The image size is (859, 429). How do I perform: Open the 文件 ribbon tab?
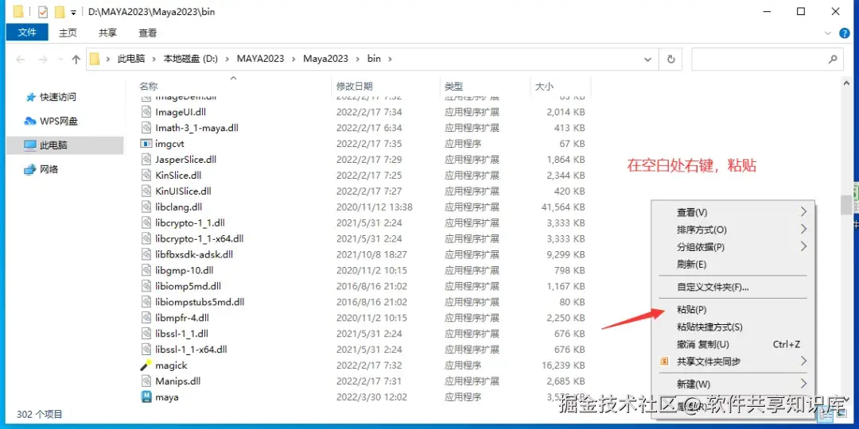click(x=27, y=33)
